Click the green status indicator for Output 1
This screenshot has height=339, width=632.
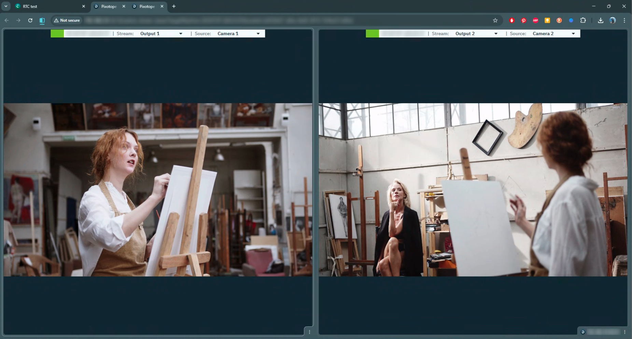[57, 33]
